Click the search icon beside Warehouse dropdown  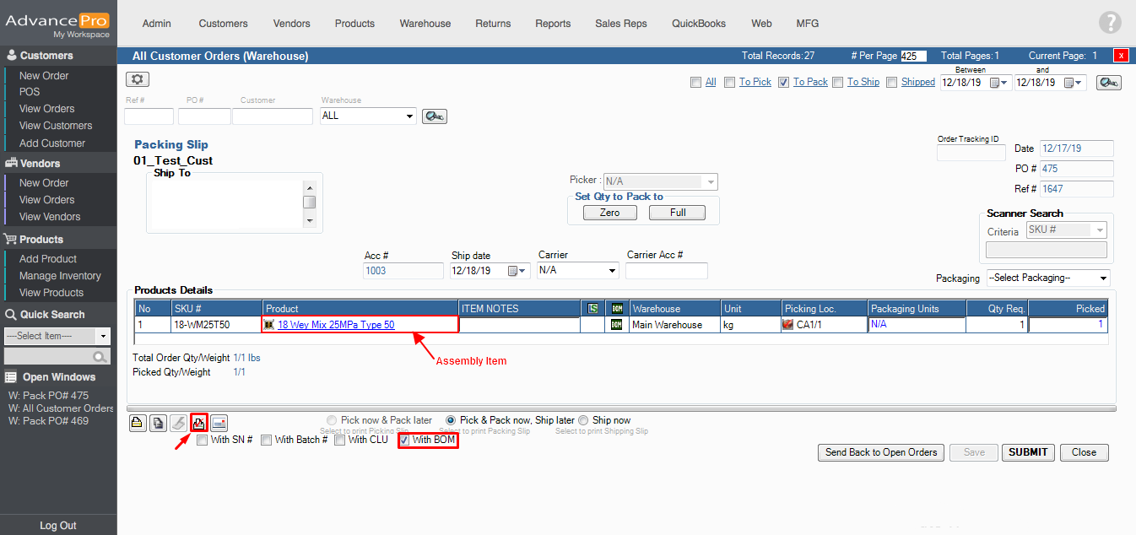(x=434, y=116)
